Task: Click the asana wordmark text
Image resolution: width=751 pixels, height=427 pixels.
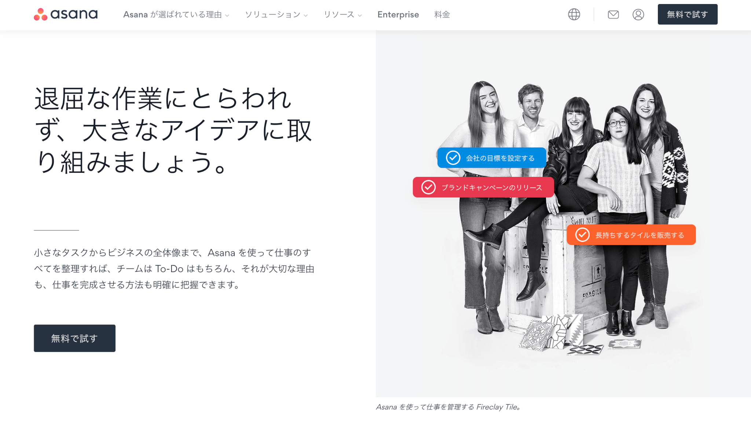Action: pyautogui.click(x=74, y=14)
